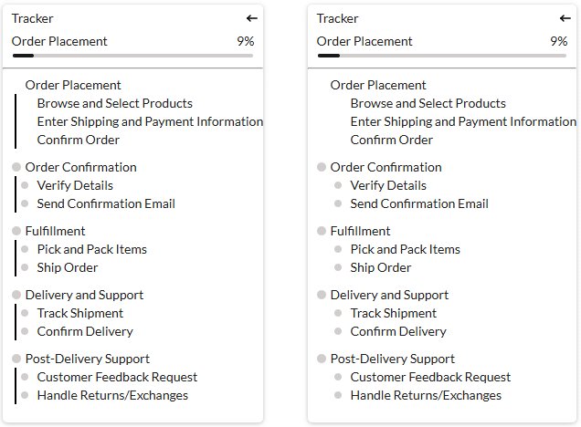Click the Pick and Pack Items dot in left tracker
Image resolution: width=581 pixels, height=427 pixels.
coord(26,249)
